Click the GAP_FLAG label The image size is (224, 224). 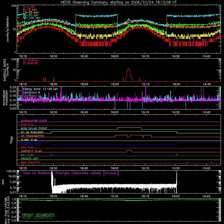(27, 125)
